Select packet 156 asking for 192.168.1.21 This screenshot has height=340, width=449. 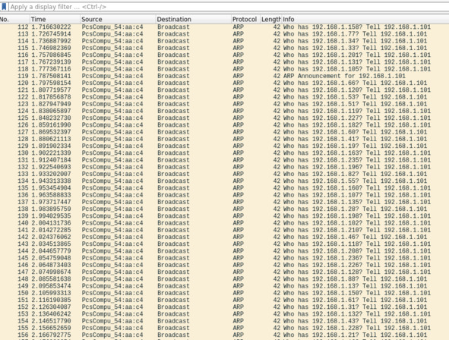click(225, 335)
